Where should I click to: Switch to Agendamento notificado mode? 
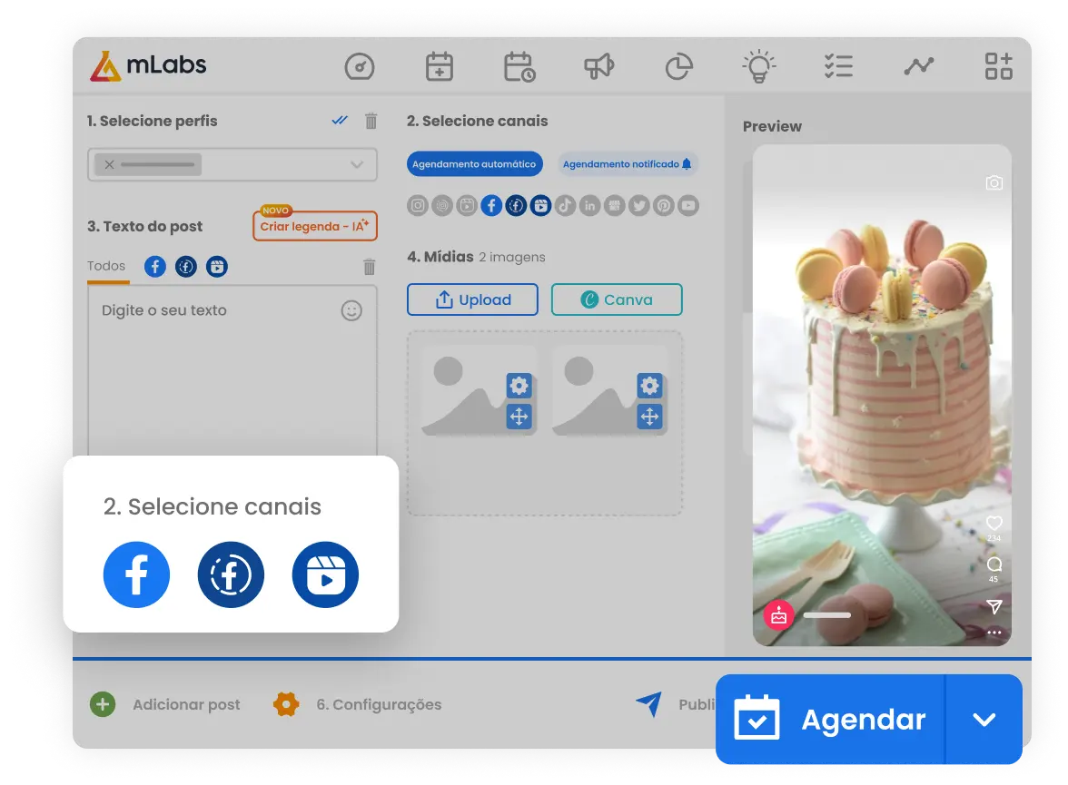627,163
